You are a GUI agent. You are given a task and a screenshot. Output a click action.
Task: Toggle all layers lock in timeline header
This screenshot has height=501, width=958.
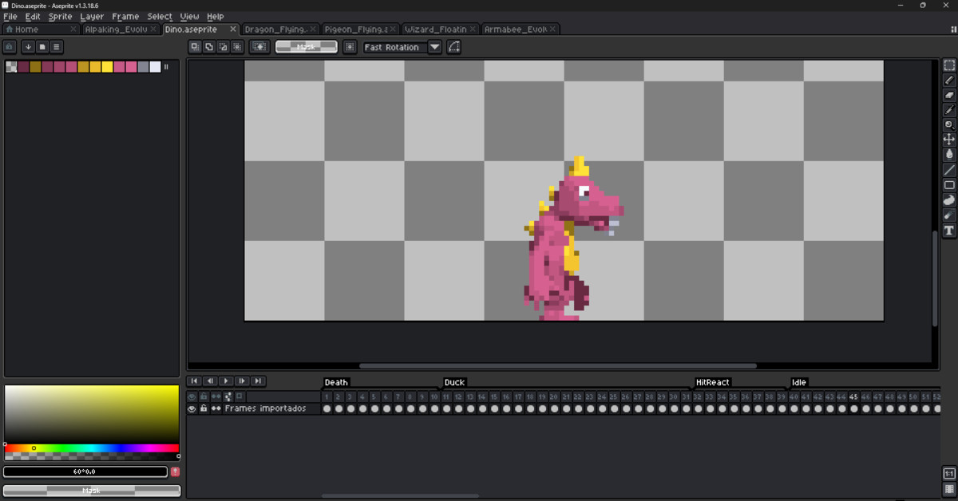pyautogui.click(x=204, y=396)
